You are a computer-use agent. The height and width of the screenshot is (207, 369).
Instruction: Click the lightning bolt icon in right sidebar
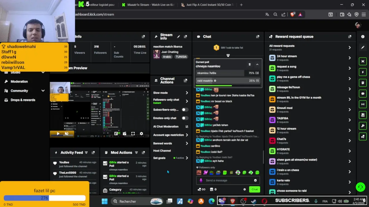(363, 72)
